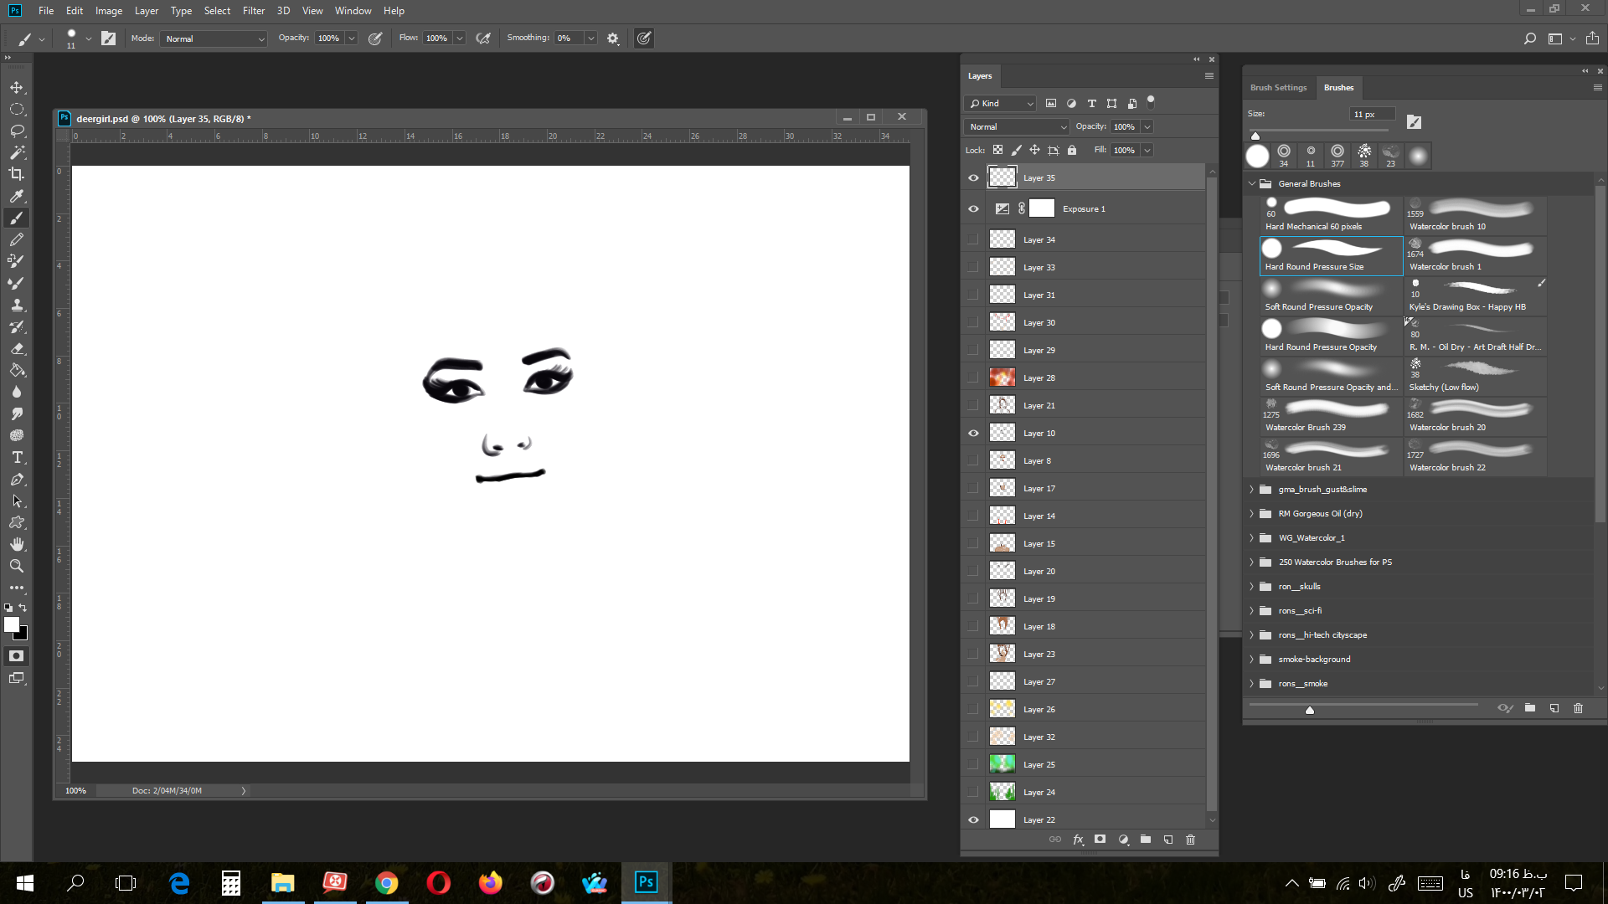The image size is (1608, 904).
Task: Show Layer 21 visibility box
Action: [x=973, y=406]
